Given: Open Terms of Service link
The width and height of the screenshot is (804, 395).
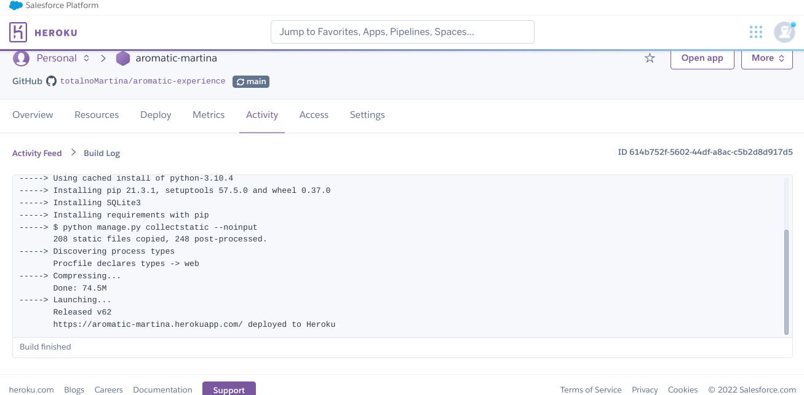Looking at the screenshot, I should (x=591, y=389).
